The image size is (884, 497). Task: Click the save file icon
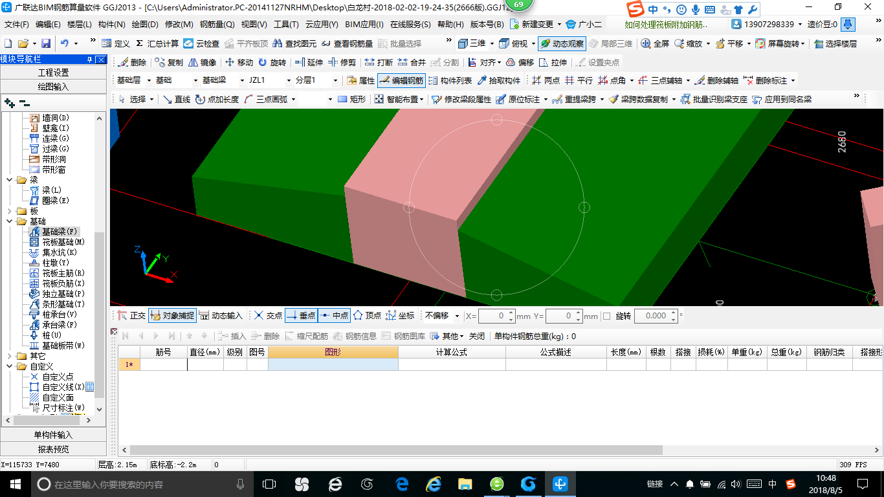46,43
